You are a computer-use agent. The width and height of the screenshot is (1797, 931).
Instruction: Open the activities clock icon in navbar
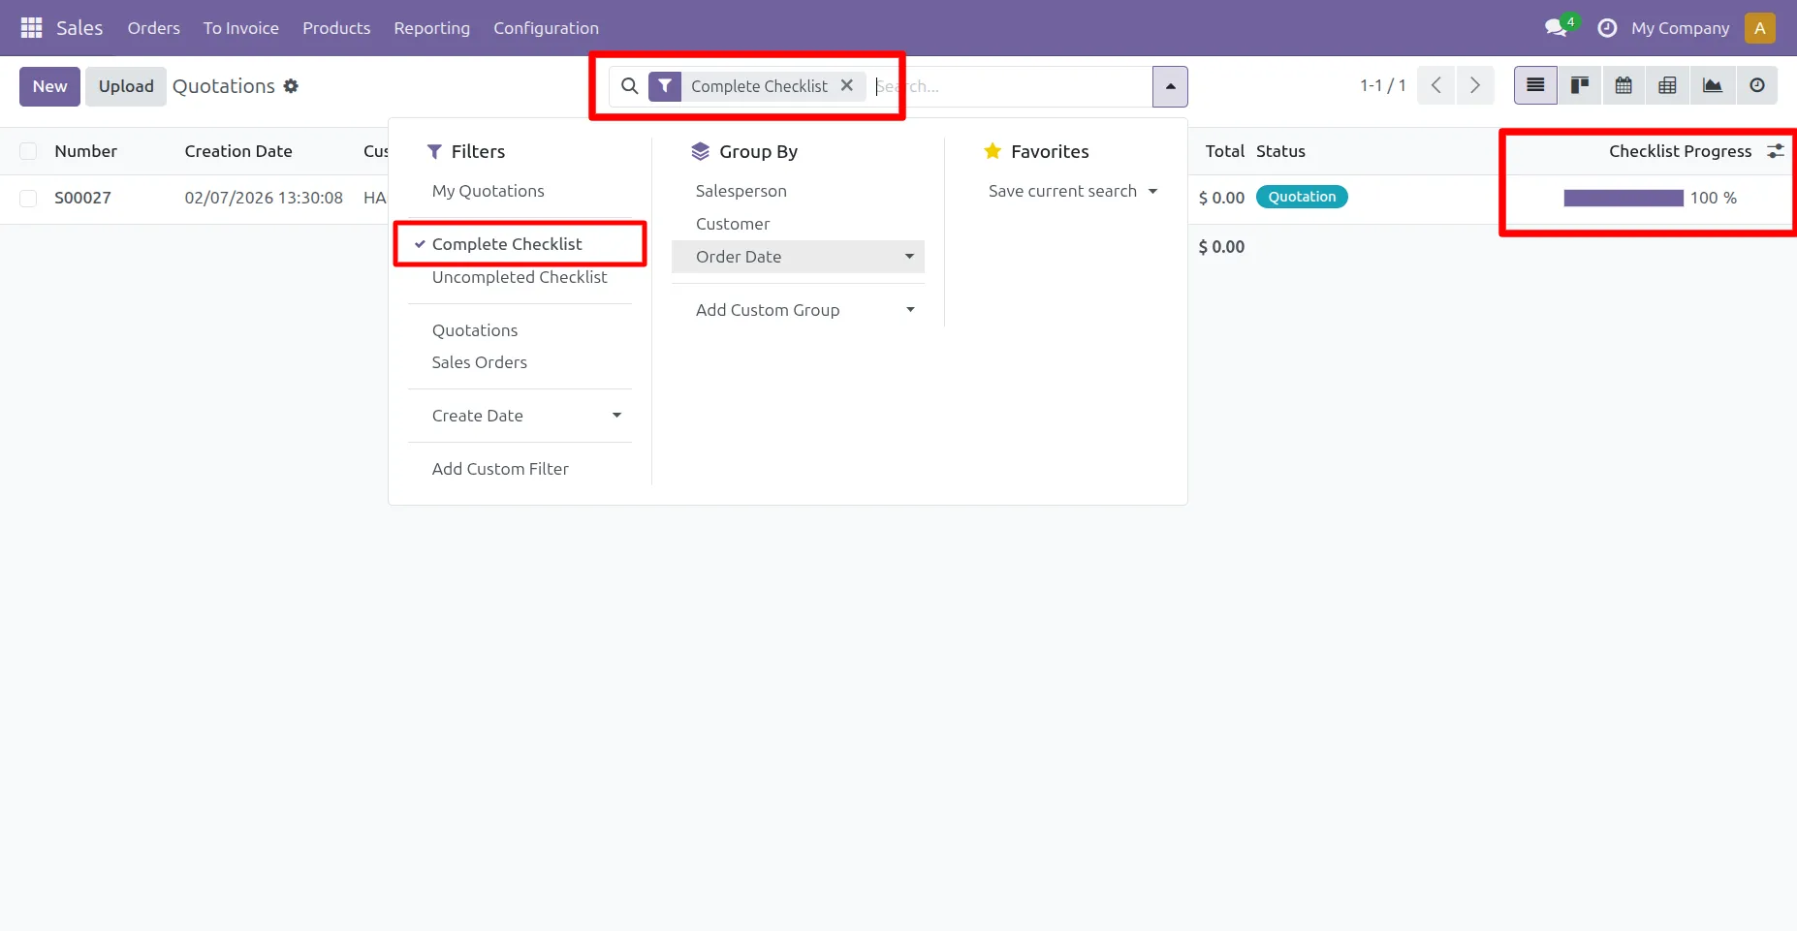pos(1607,28)
